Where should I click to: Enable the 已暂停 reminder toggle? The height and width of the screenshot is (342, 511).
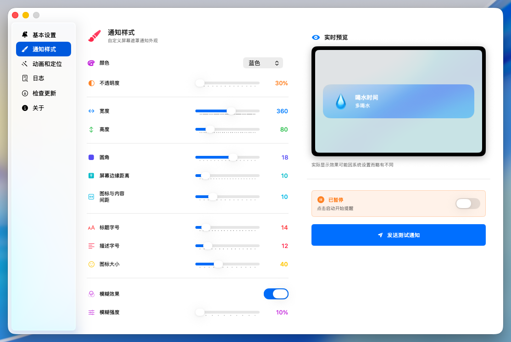coord(467,204)
